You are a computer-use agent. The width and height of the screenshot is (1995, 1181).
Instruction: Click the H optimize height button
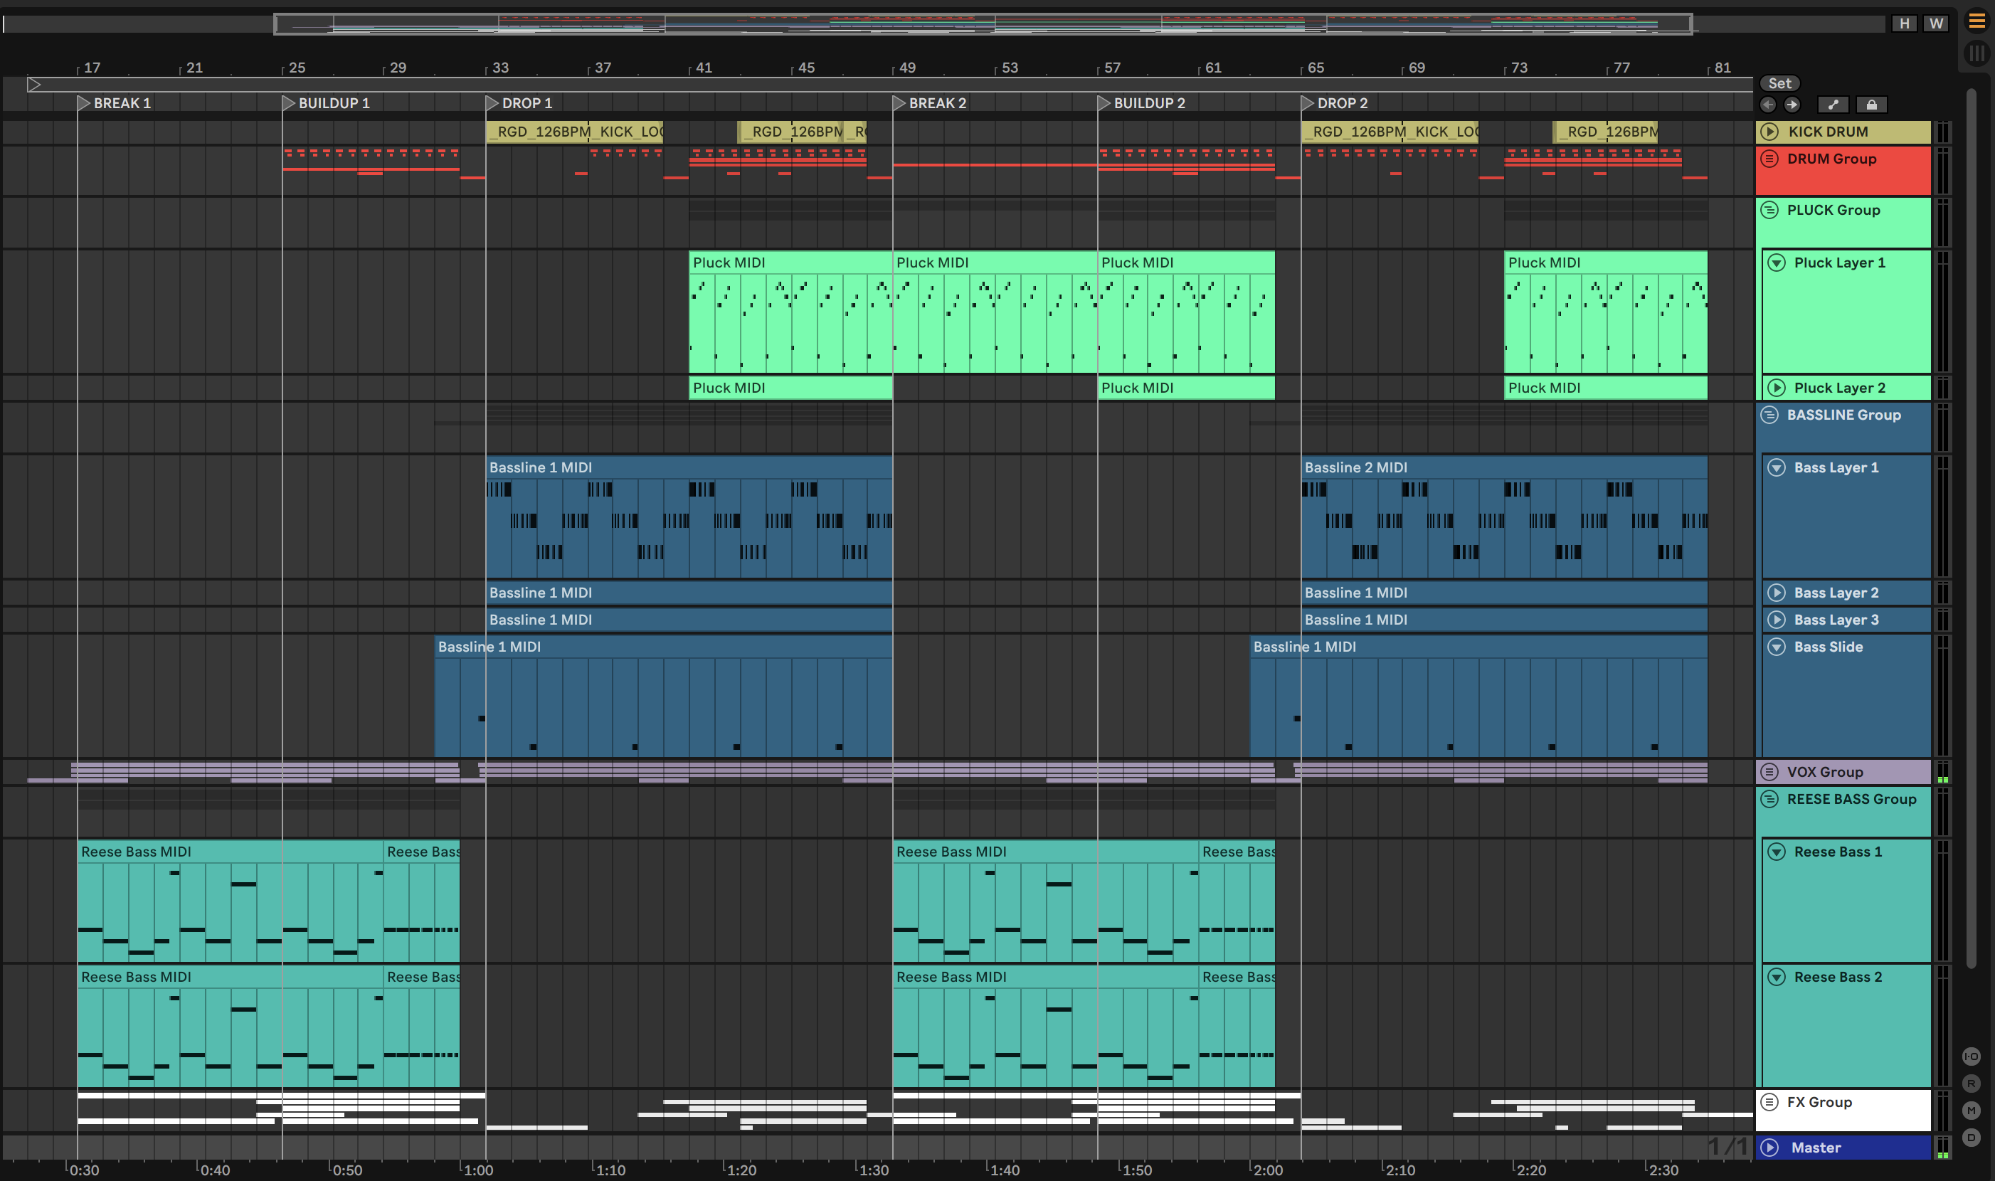click(x=1904, y=23)
